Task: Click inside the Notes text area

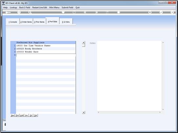Action: pos(129,76)
